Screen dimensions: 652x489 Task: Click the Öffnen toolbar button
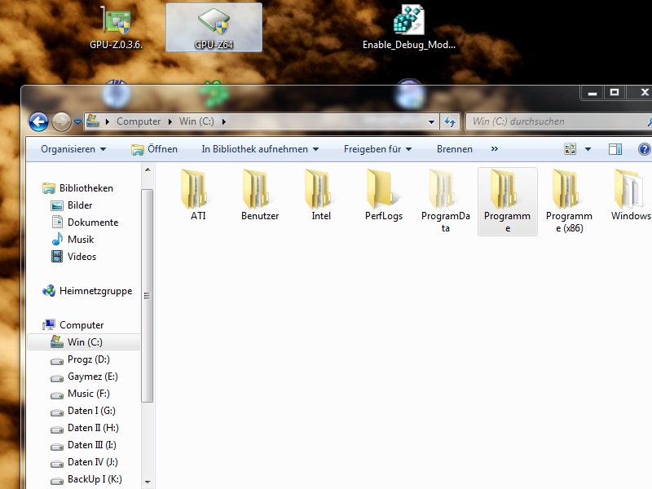click(x=155, y=149)
